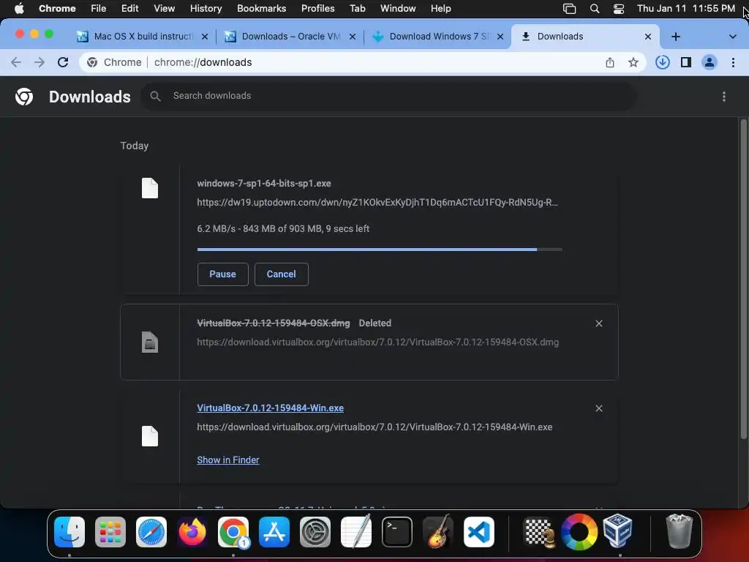Close the Download Windows 7 SP1 tab
This screenshot has width=749, height=562.
(500, 37)
